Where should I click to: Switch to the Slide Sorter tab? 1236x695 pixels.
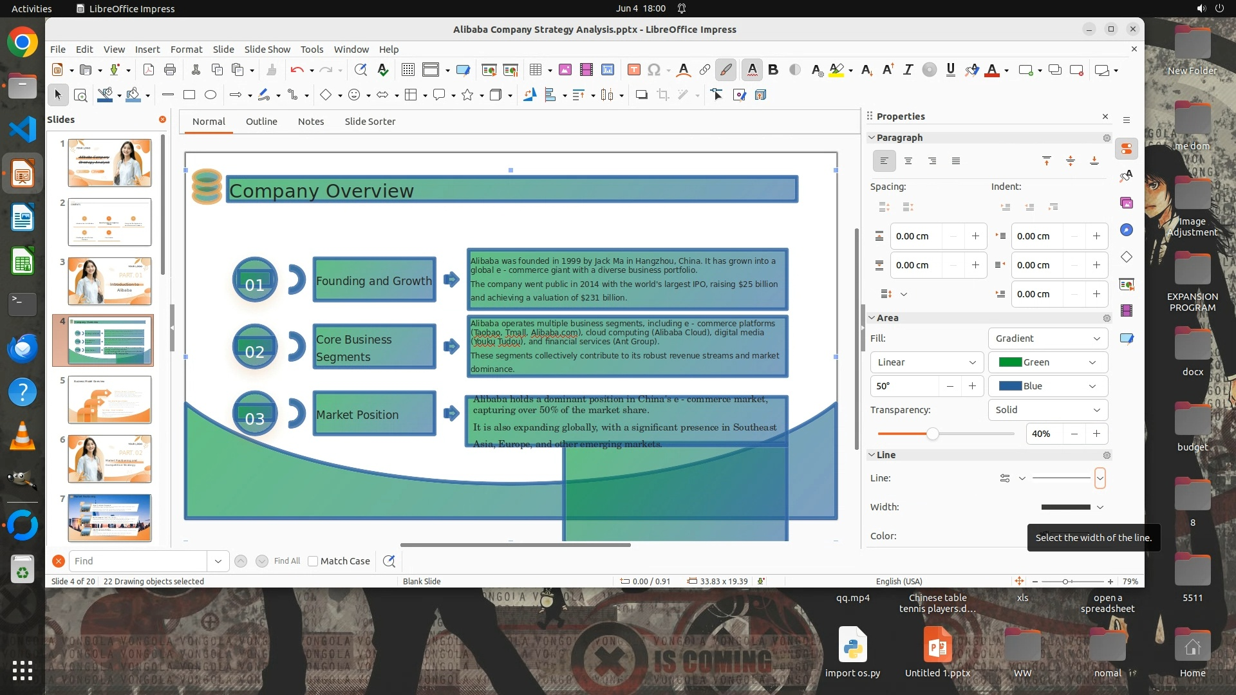click(370, 122)
